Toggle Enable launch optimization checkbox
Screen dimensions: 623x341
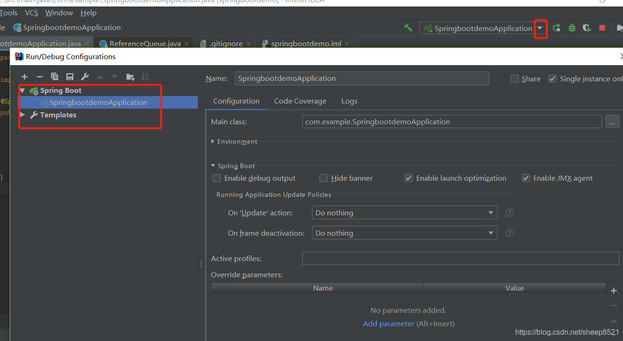point(408,178)
